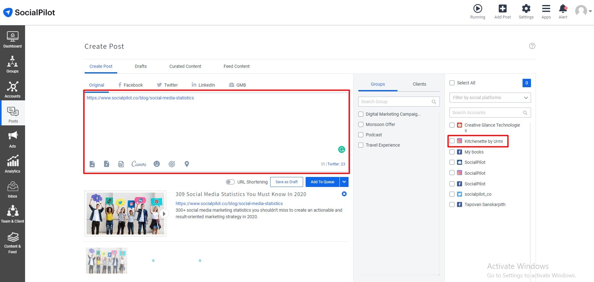This screenshot has height=282, width=594.
Task: Check Digital Marketing Campaign group
Action: 361,114
